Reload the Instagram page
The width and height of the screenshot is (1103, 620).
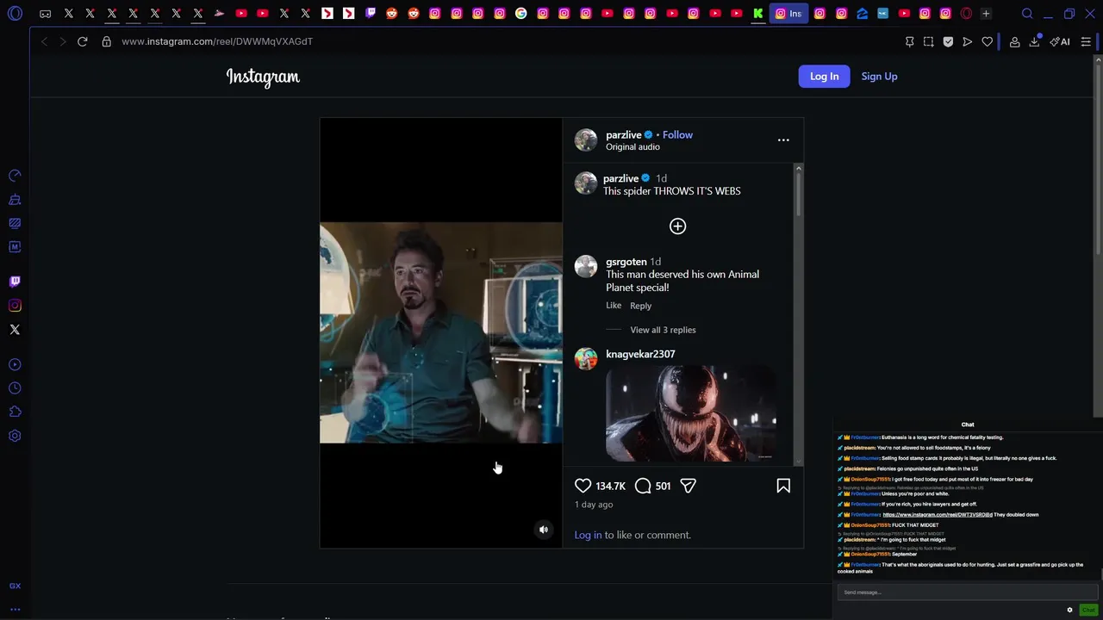pyautogui.click(x=83, y=41)
